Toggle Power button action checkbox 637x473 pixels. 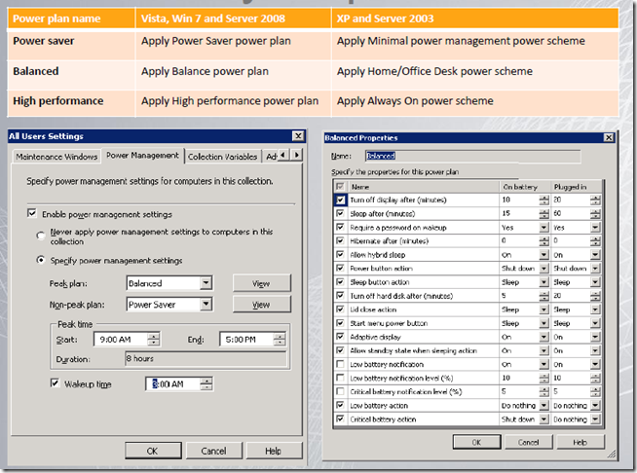(x=340, y=268)
